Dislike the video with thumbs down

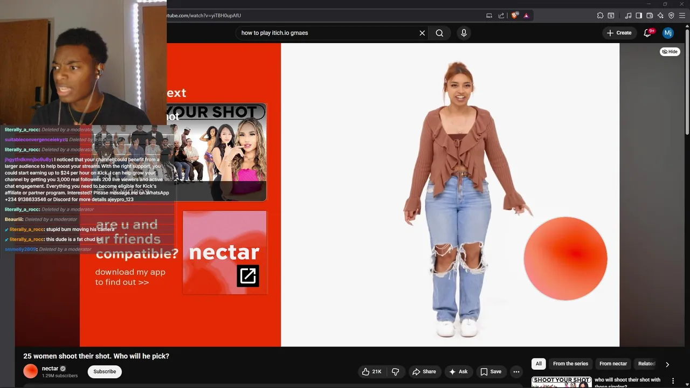(395, 371)
